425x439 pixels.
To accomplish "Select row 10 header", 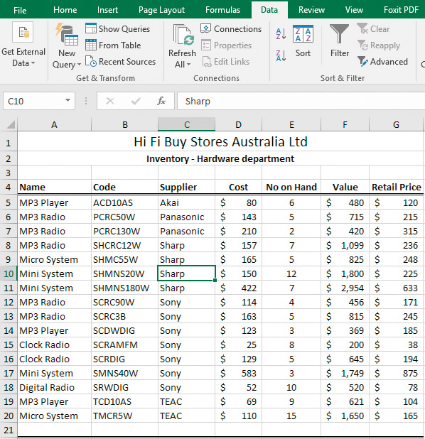I will [x=9, y=273].
